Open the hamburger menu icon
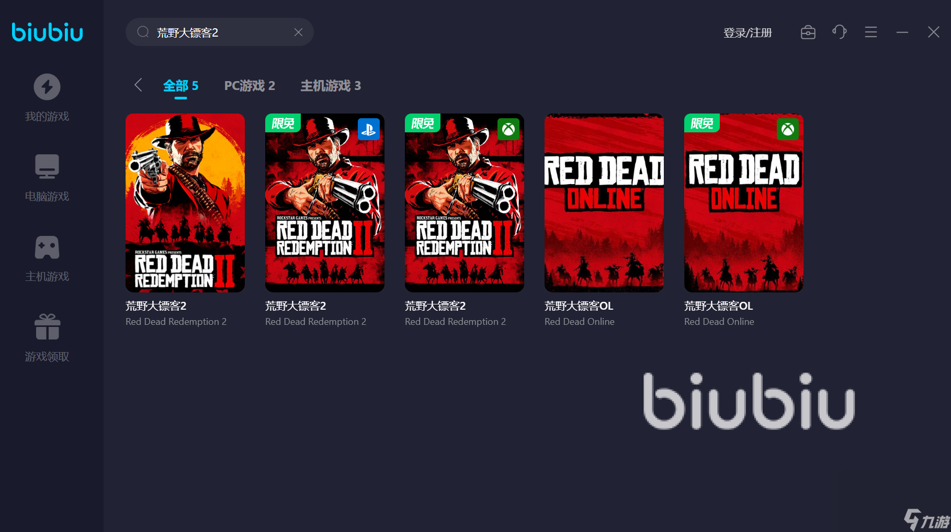 871,32
